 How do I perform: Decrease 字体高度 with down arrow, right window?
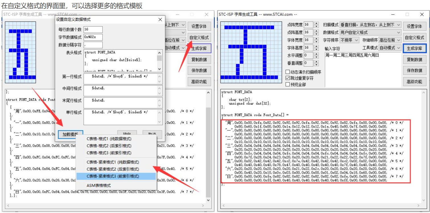tap(316, 49)
